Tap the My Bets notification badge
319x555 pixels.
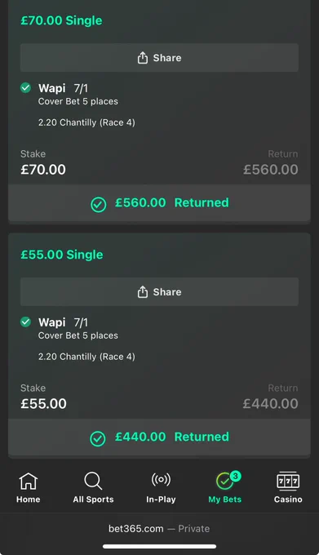[236, 476]
